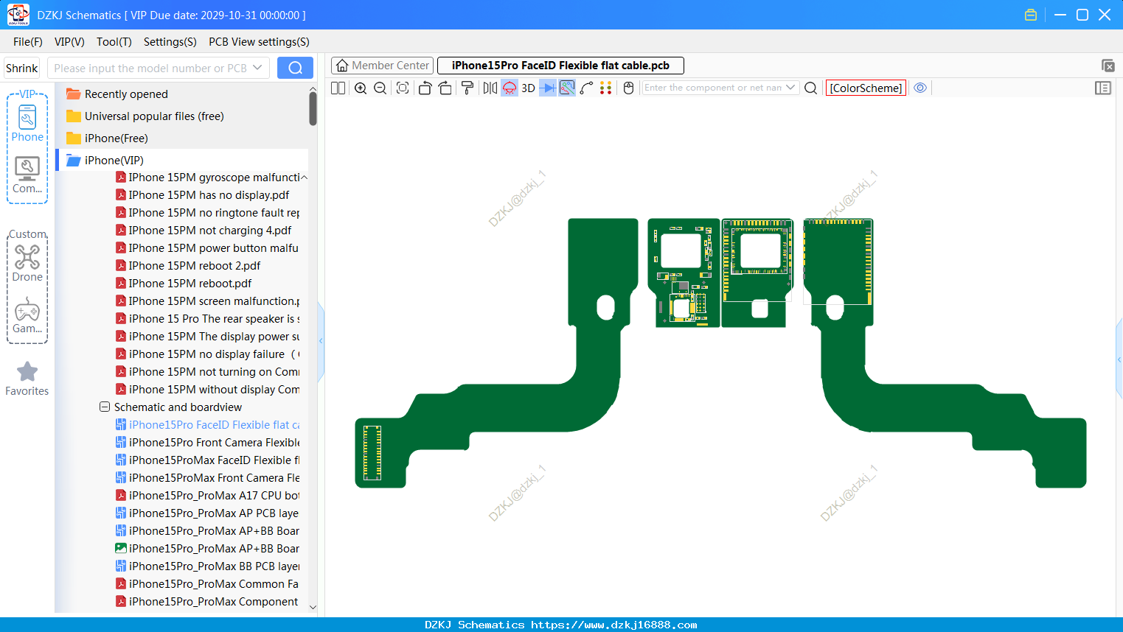
Task: Mirror flip the PCB view
Action: pos(490,88)
